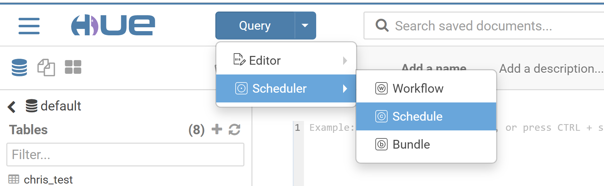Select Workflow from the Scheduler submenu
The image size is (604, 186).
tap(418, 88)
